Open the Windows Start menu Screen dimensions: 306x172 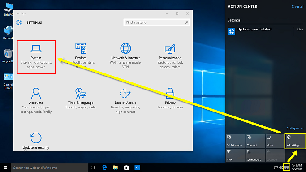point(5,168)
